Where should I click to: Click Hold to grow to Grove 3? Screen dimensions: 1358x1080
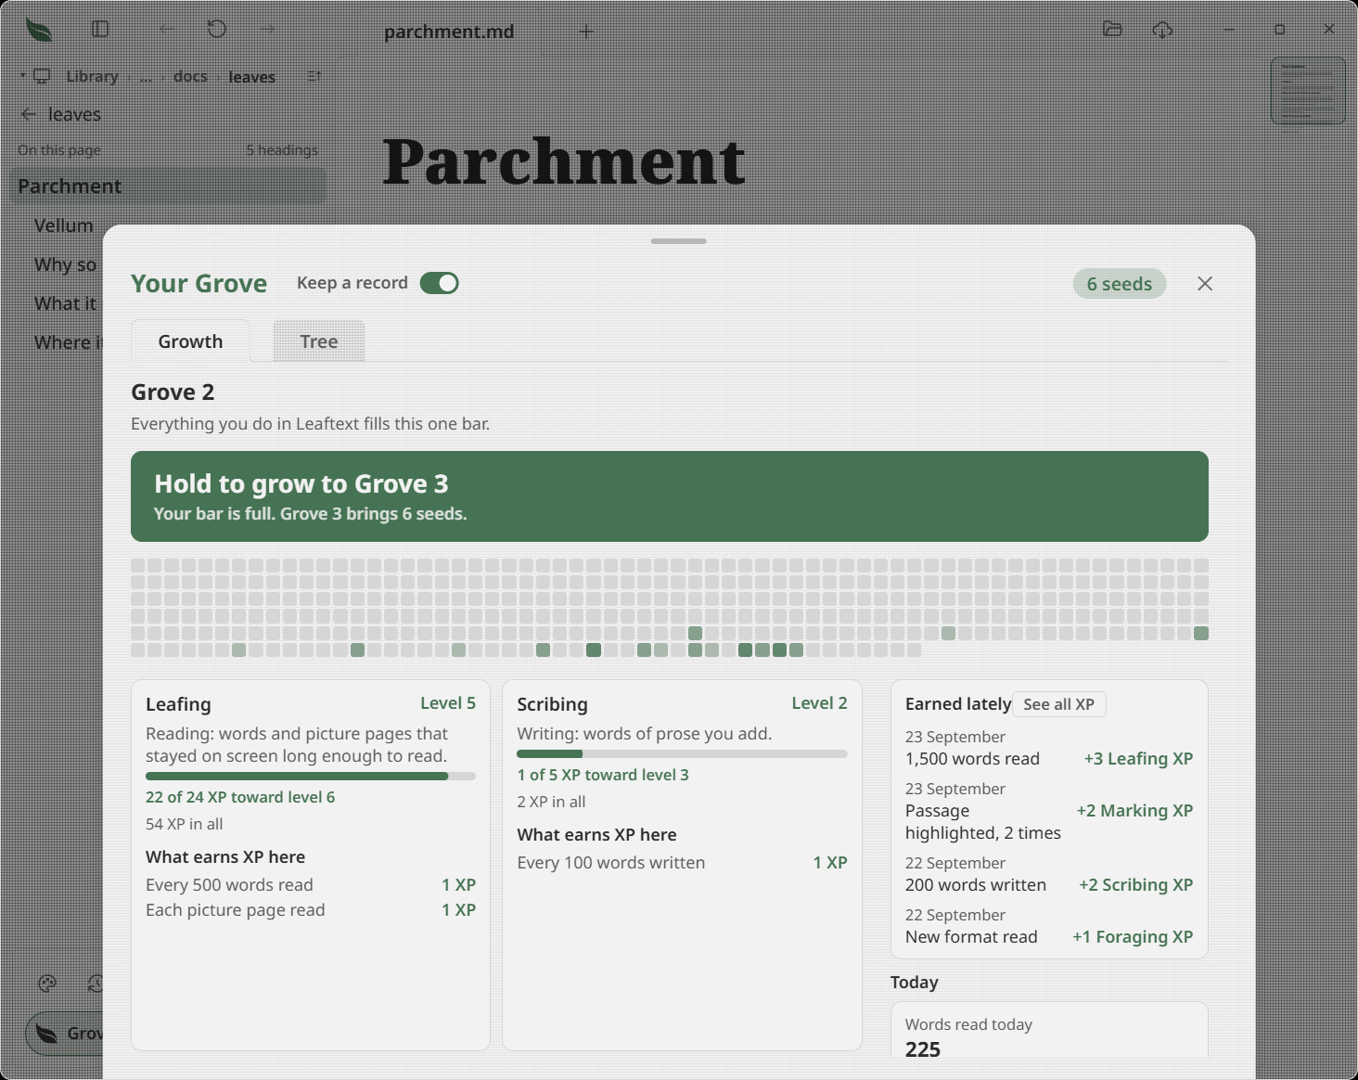(x=670, y=496)
